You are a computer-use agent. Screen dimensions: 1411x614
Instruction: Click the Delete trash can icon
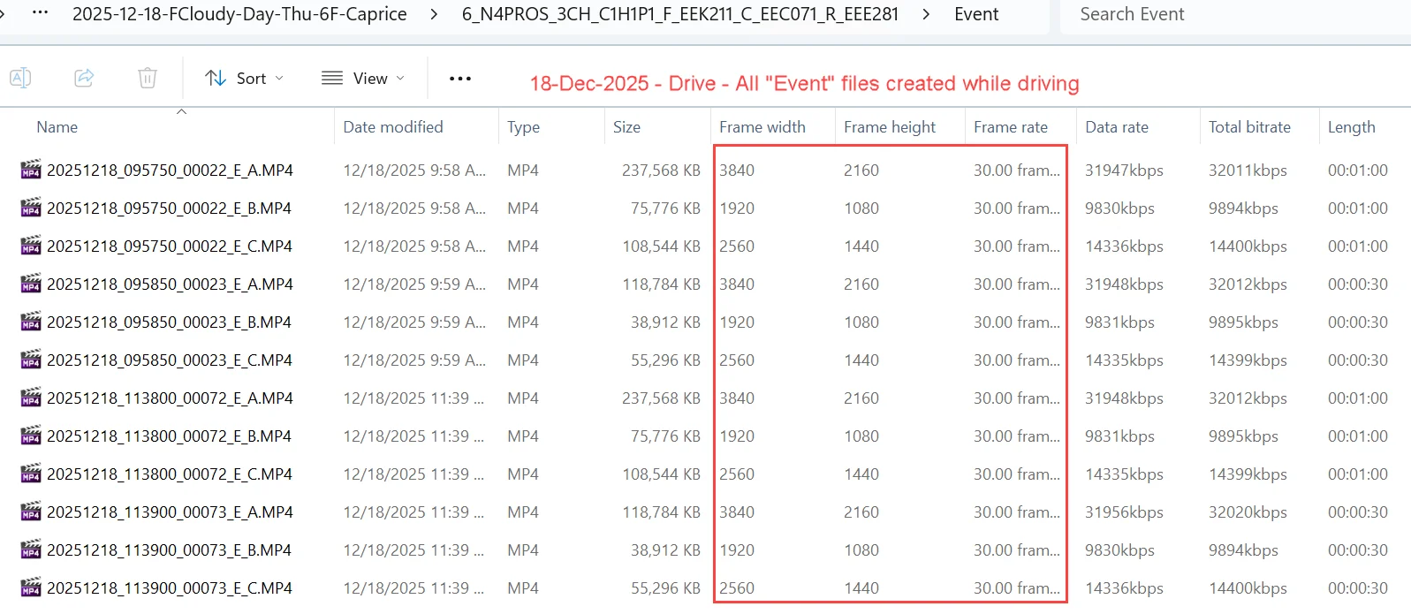(x=148, y=78)
